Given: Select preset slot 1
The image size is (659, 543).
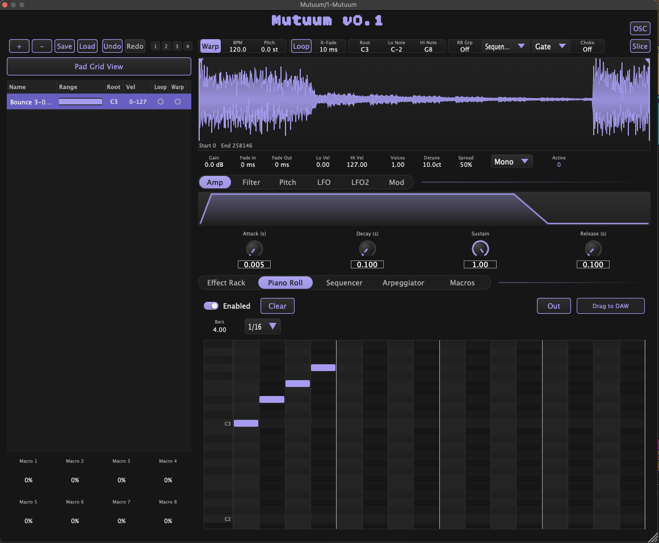Looking at the screenshot, I should click(156, 46).
